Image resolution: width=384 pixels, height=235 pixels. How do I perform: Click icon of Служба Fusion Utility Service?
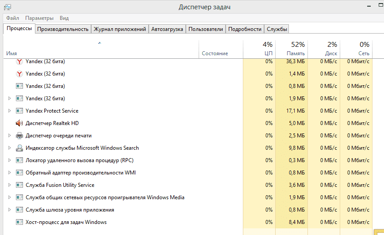click(19, 185)
